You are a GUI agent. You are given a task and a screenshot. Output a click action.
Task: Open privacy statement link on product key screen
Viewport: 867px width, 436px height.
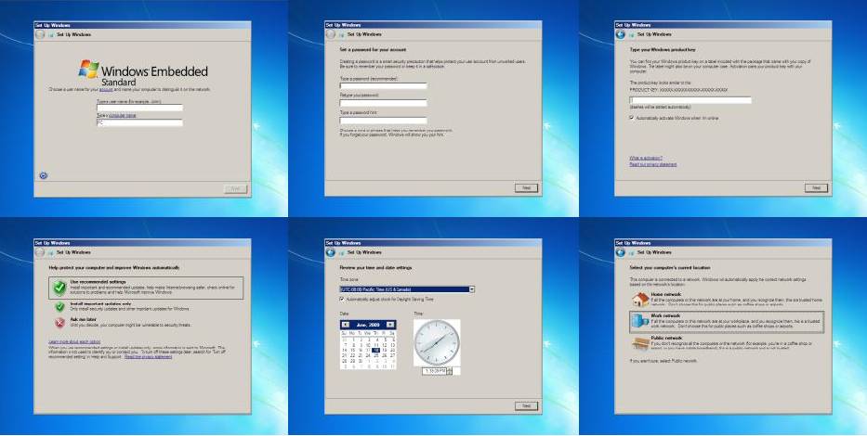click(x=653, y=164)
